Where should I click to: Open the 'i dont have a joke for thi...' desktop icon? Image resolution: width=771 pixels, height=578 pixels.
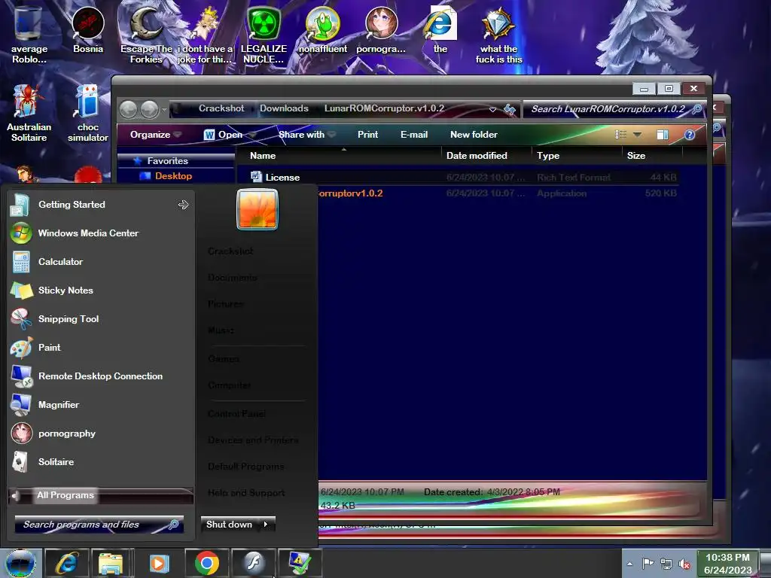tap(205, 35)
